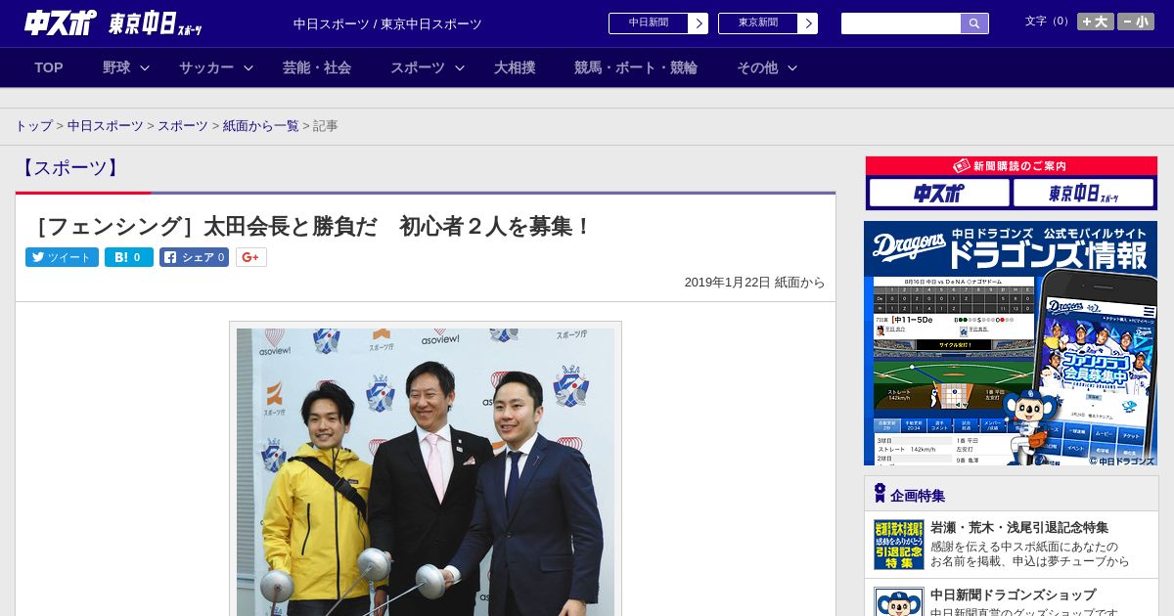Decrease text size with －小 button
Image resolution: width=1174 pixels, height=616 pixels.
1136,22
